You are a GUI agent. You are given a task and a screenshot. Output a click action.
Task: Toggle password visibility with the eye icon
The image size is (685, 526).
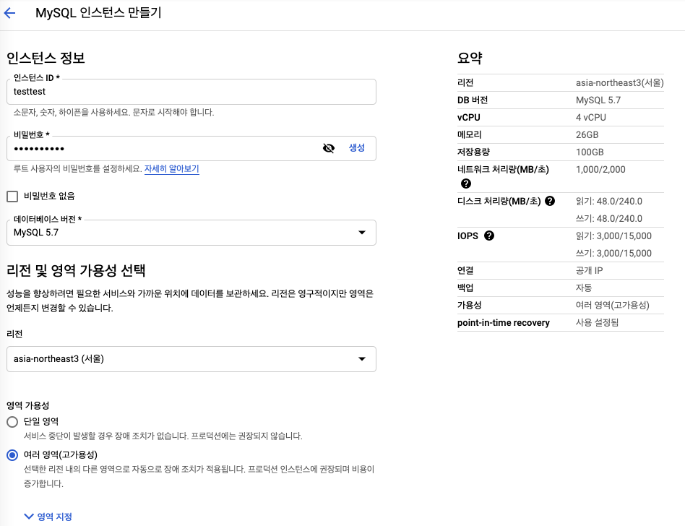(x=329, y=147)
